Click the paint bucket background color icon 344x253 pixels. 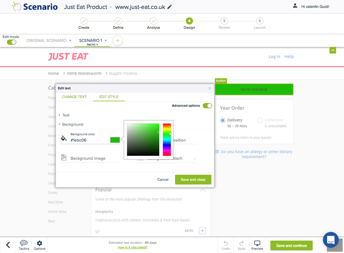coord(64,138)
